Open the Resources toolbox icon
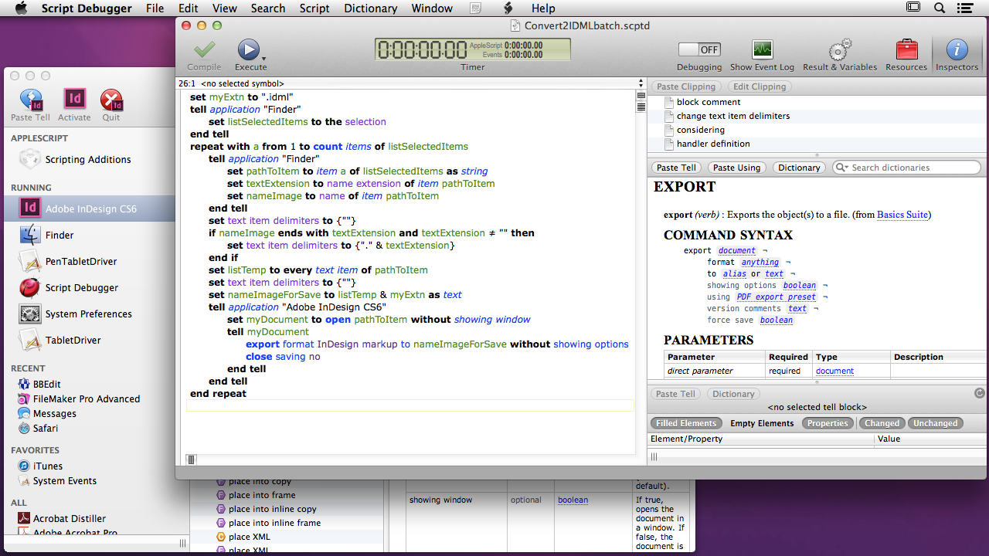 tap(906, 51)
